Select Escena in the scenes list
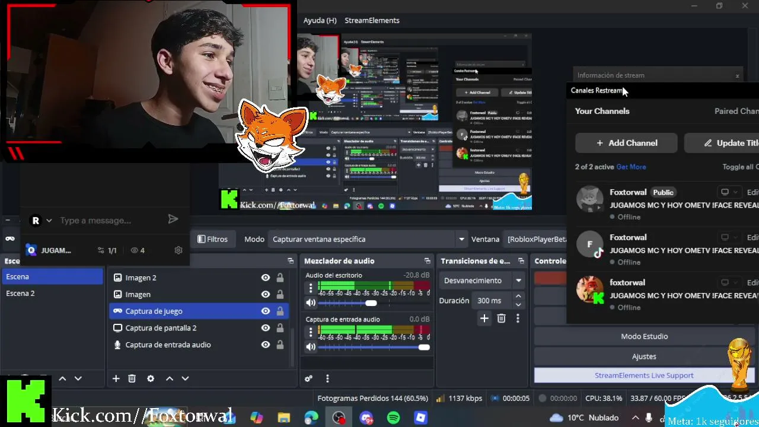This screenshot has height=427, width=759. (x=52, y=276)
